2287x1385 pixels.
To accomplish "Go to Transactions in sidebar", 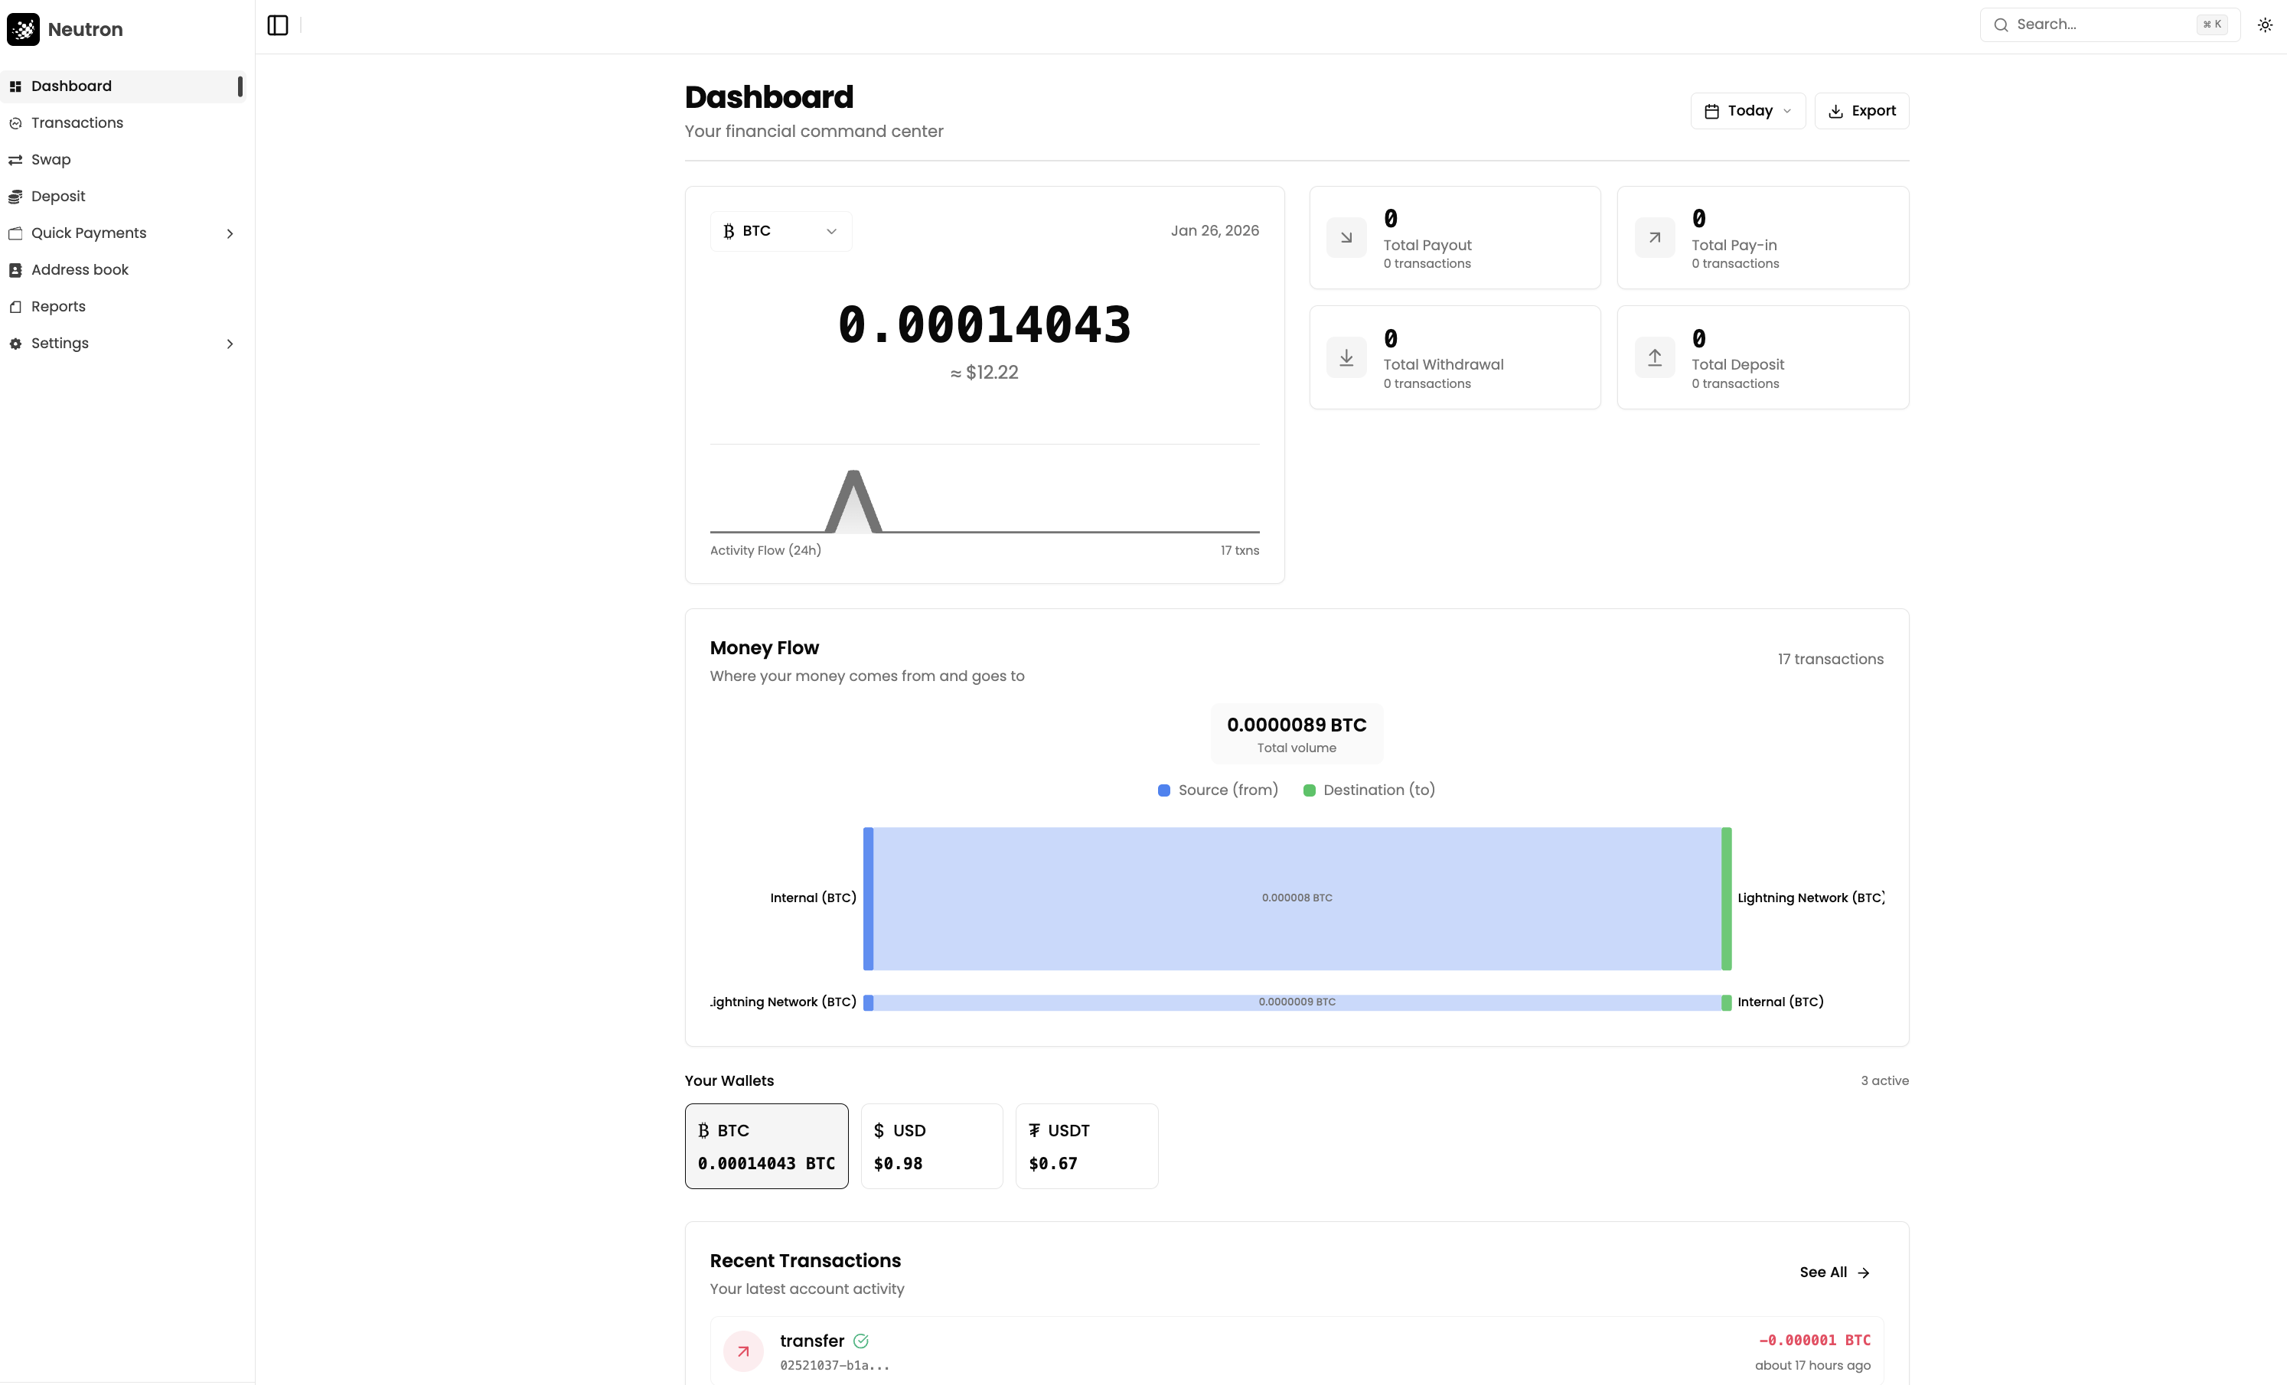I will 77,122.
